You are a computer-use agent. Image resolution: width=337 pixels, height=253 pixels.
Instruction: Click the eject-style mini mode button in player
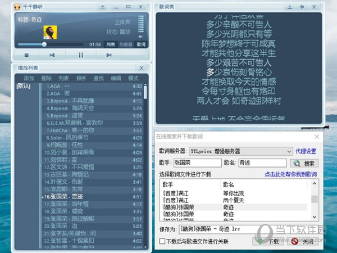(x=103, y=7)
